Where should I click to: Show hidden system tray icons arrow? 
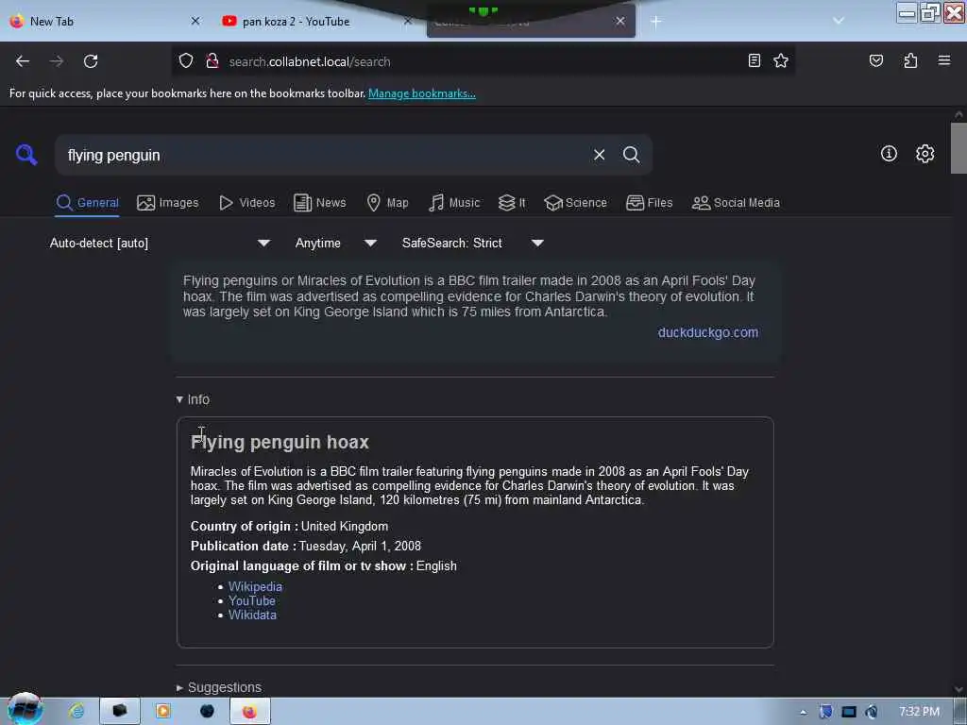(803, 712)
